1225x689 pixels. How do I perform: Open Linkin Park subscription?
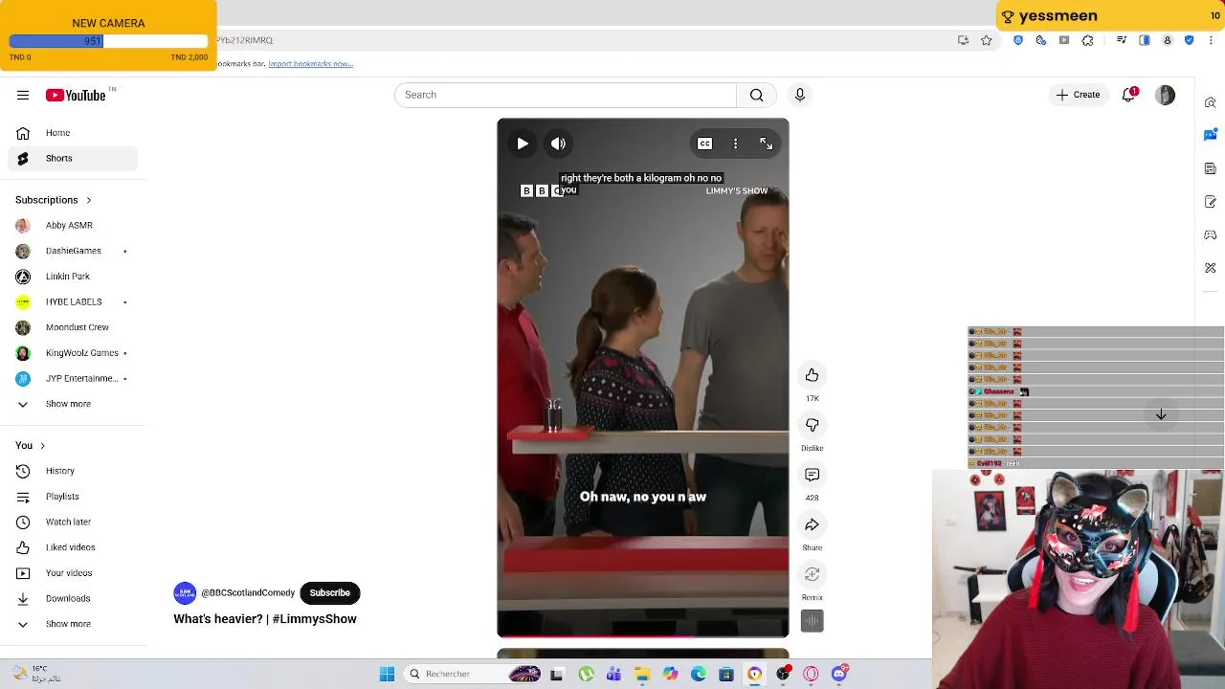[x=73, y=277]
